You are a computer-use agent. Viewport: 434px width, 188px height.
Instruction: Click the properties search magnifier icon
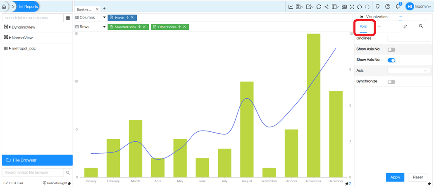(x=421, y=26)
